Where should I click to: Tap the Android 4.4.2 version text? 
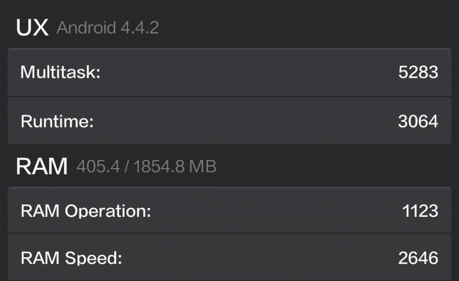[108, 28]
